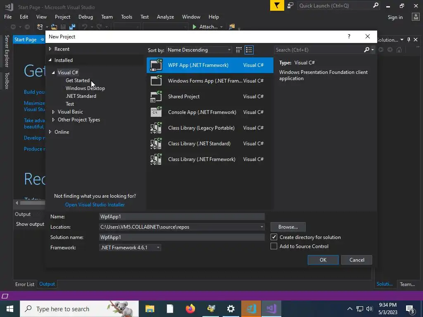Image resolution: width=423 pixels, height=317 pixels.
Task: Open the Toolbox side tab
Action: point(7,80)
